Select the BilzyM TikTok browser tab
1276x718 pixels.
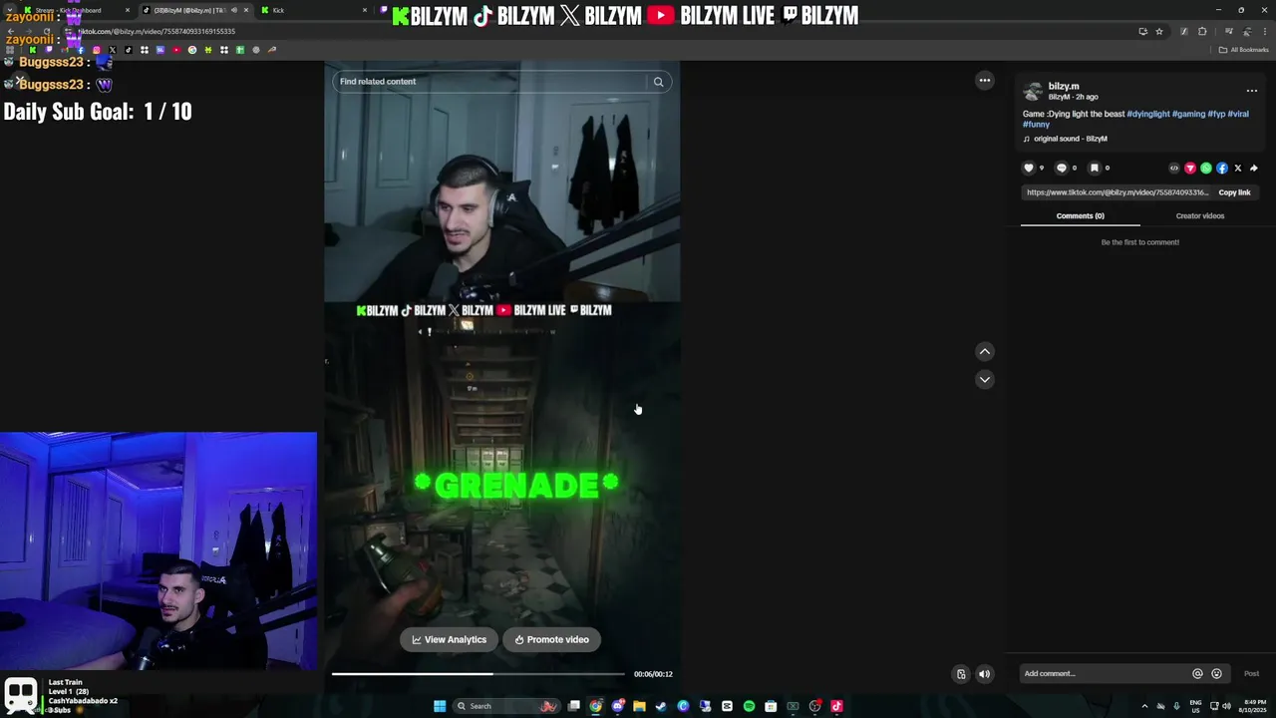194,10
